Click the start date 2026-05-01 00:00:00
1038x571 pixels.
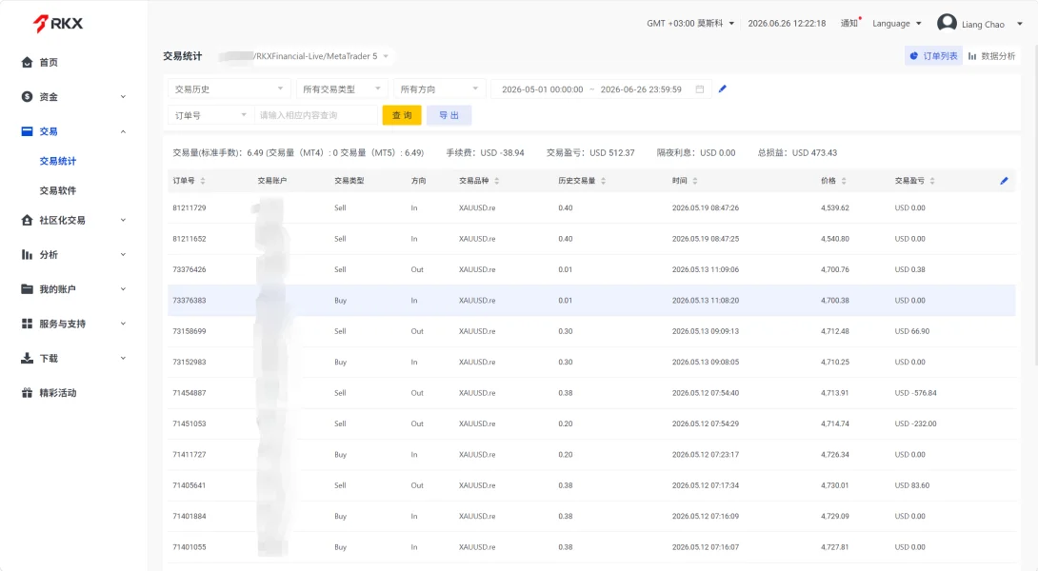click(542, 89)
